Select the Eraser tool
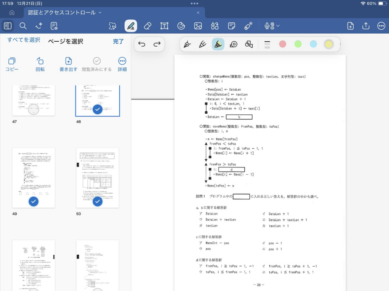 [x=148, y=26]
